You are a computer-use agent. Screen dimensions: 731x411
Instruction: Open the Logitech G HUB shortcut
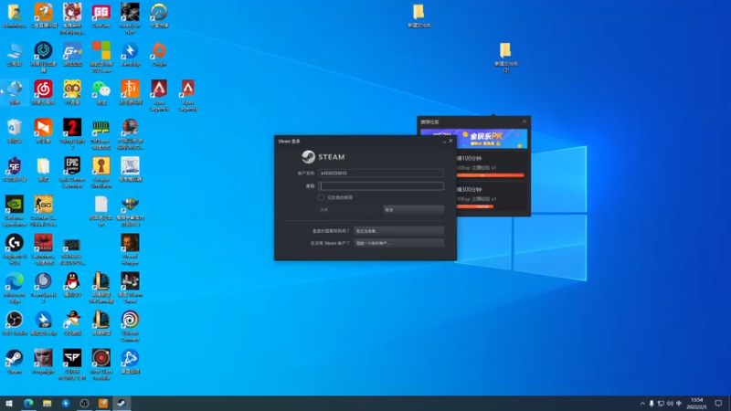(x=15, y=249)
